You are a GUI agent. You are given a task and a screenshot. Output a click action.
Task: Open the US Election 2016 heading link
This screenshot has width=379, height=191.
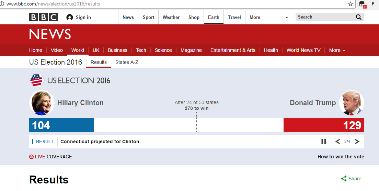pos(56,62)
